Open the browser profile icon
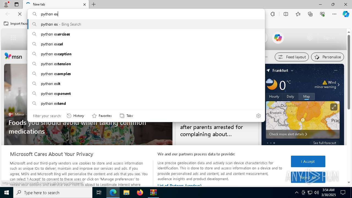This screenshot has height=198, width=352. pos(6,4)
